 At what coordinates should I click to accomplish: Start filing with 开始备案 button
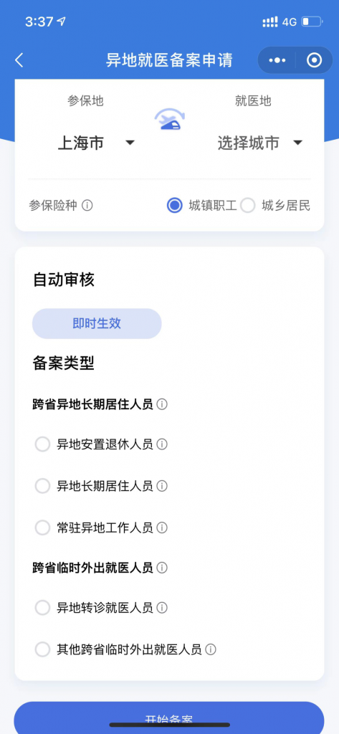point(169,718)
